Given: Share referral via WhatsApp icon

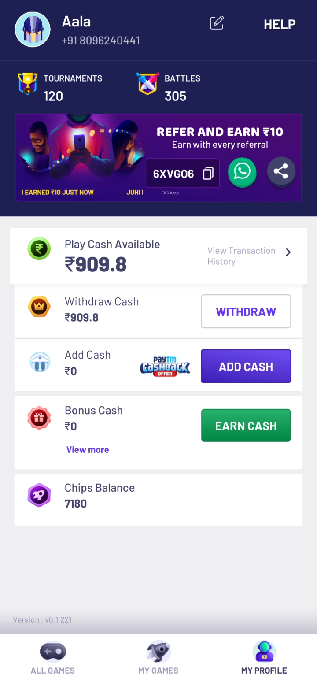Looking at the screenshot, I should coord(242,172).
